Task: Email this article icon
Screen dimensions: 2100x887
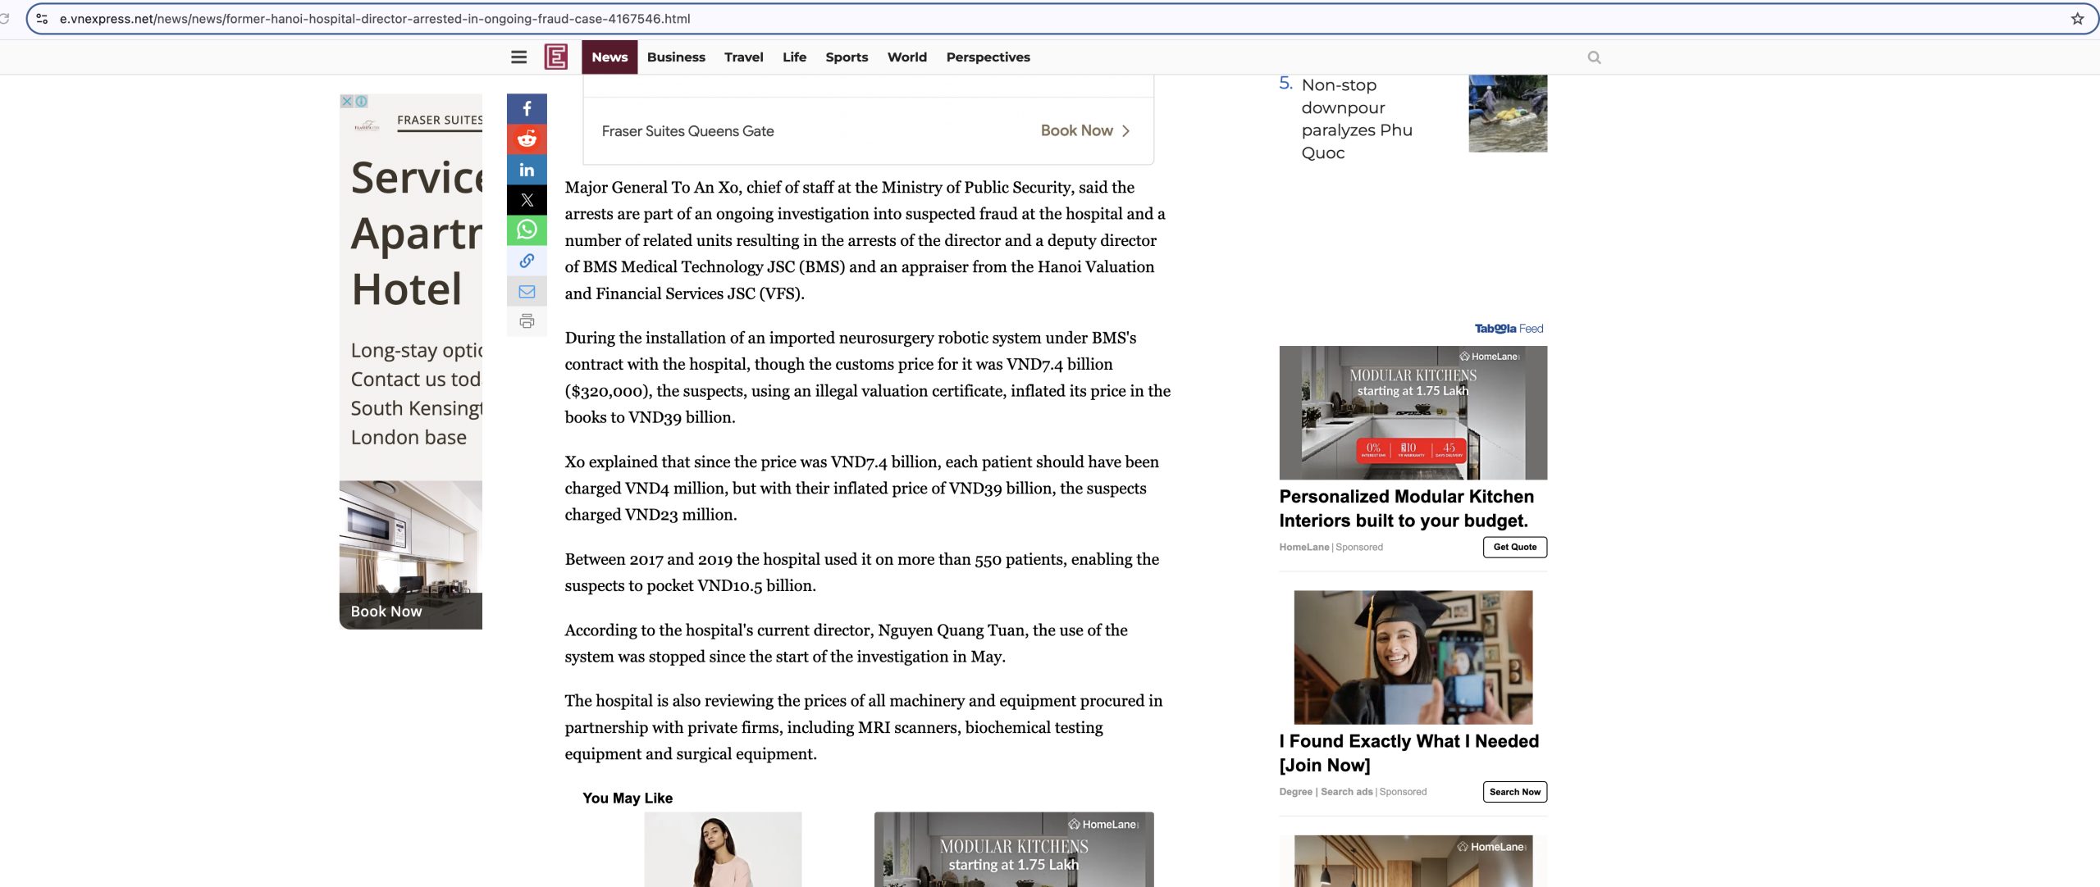Action: pos(527,291)
